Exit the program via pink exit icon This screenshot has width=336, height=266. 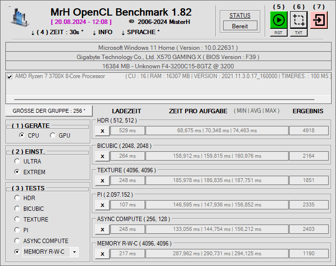[x=319, y=20]
